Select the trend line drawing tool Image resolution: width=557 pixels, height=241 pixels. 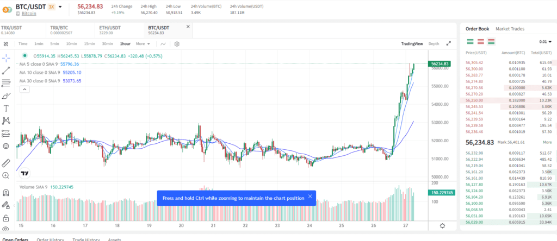point(6,70)
